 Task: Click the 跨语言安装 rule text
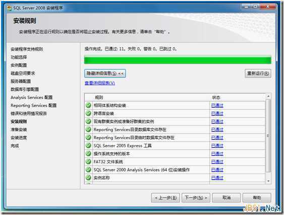point(104,113)
